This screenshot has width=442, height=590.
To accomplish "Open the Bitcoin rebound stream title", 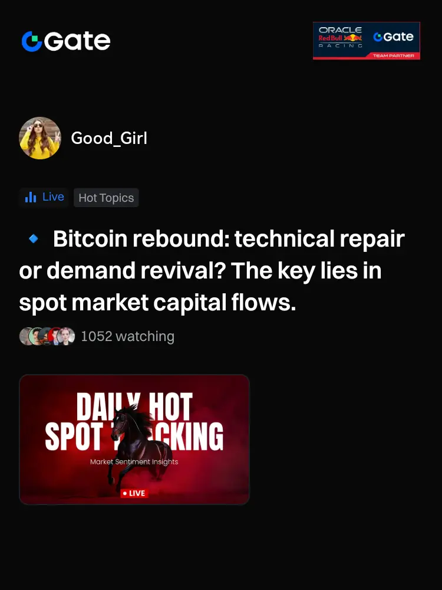I will (212, 270).
